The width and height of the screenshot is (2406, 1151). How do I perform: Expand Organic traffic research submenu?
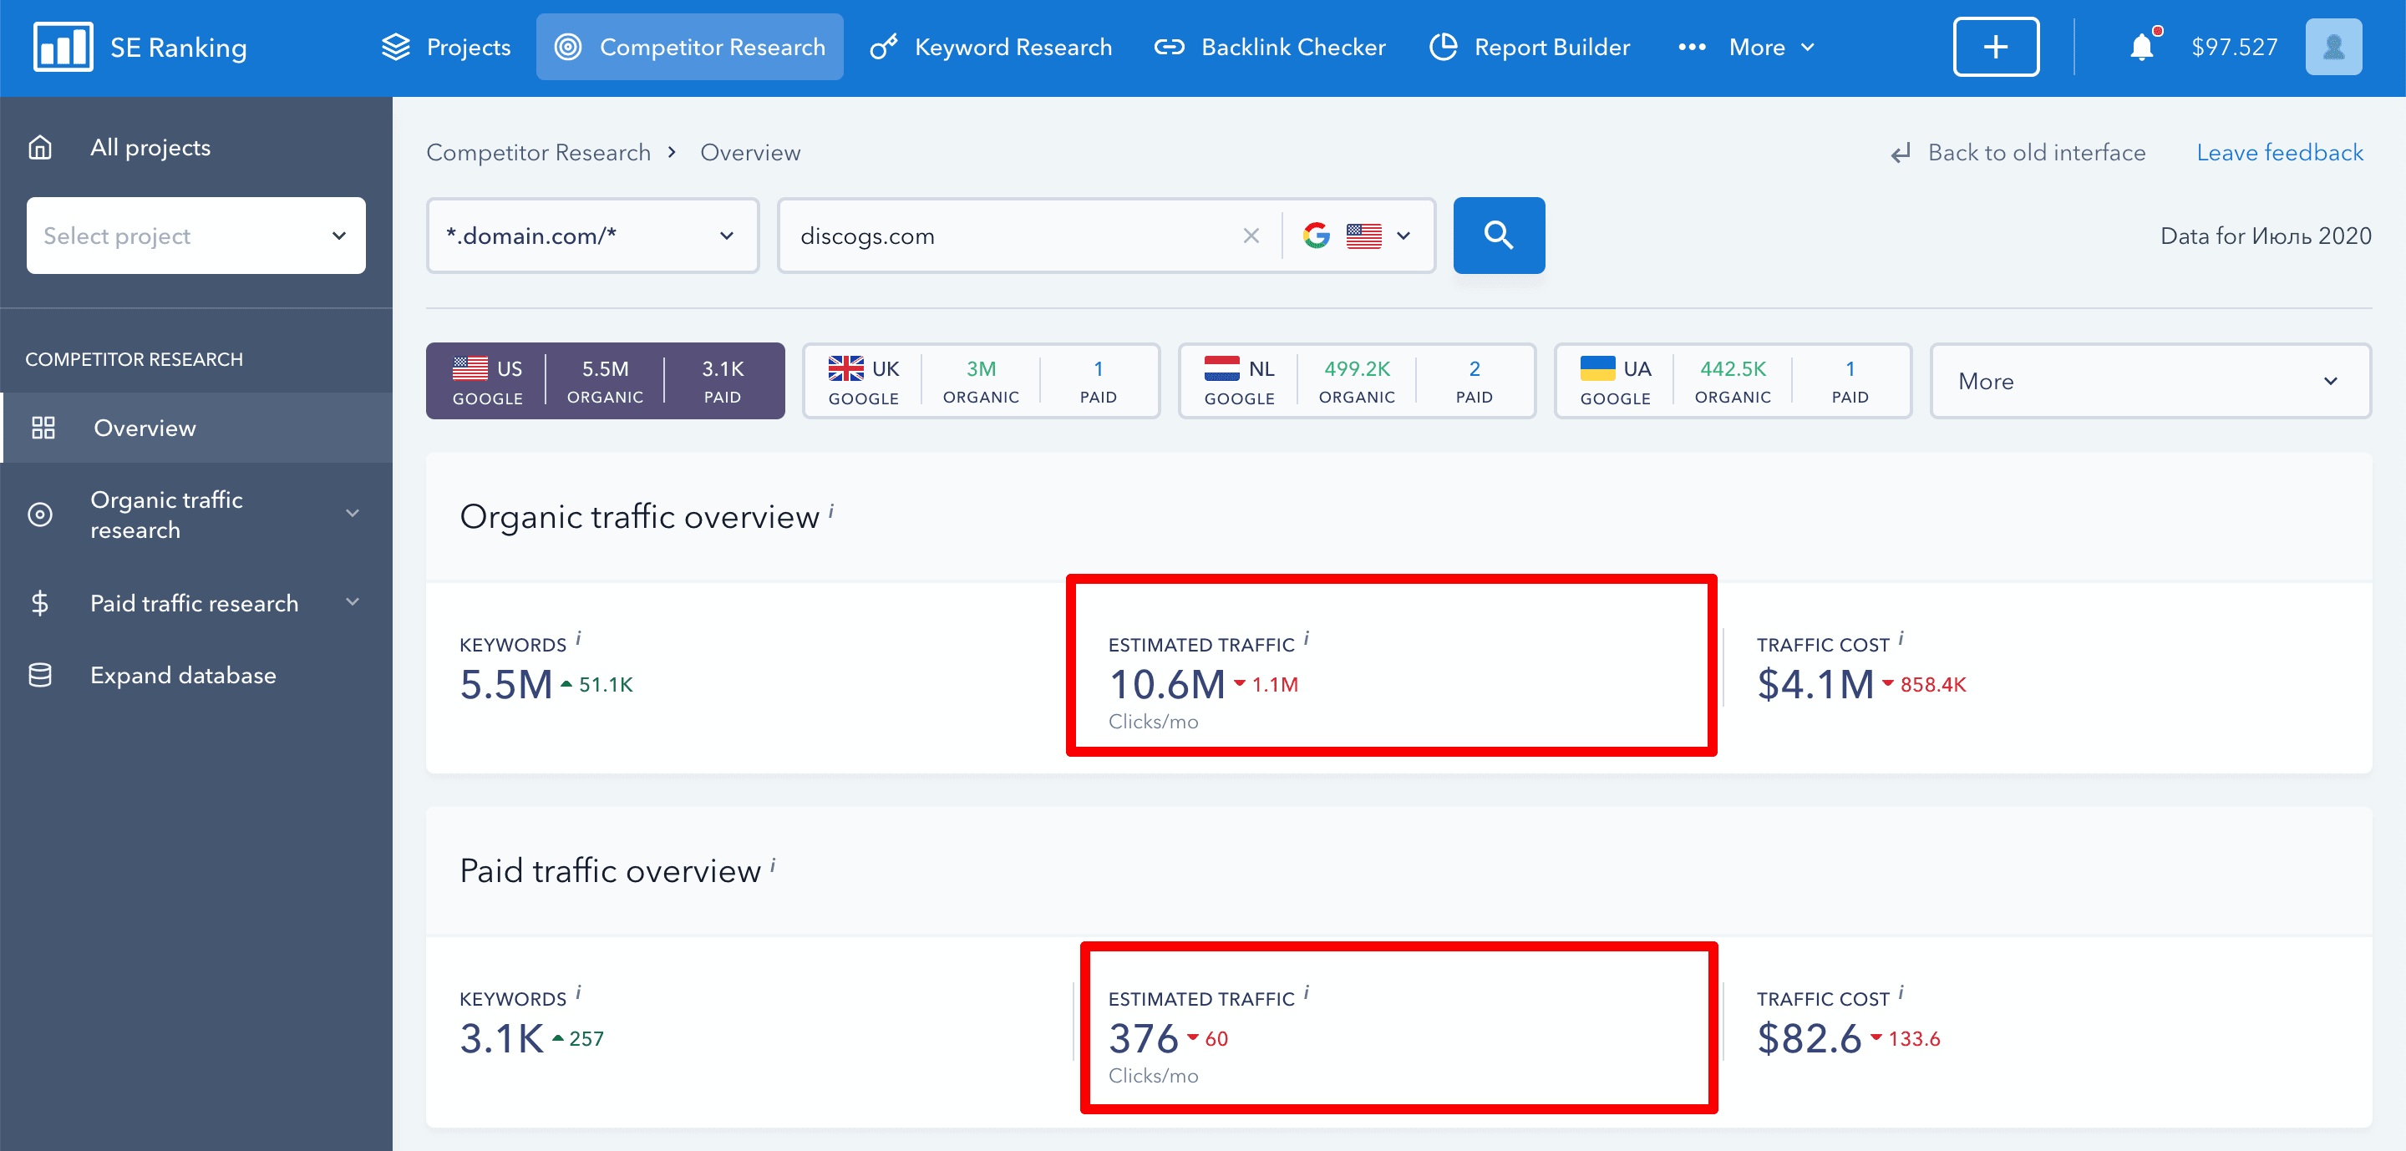pos(352,514)
